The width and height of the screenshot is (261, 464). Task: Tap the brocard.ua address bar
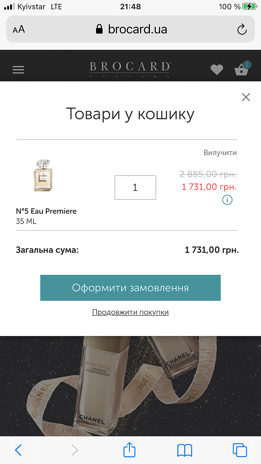point(131,29)
